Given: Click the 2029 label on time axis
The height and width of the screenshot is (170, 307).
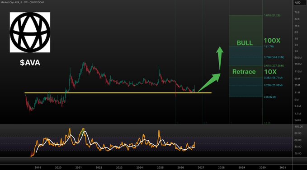Looking at the screenshot, I should click(241, 167).
